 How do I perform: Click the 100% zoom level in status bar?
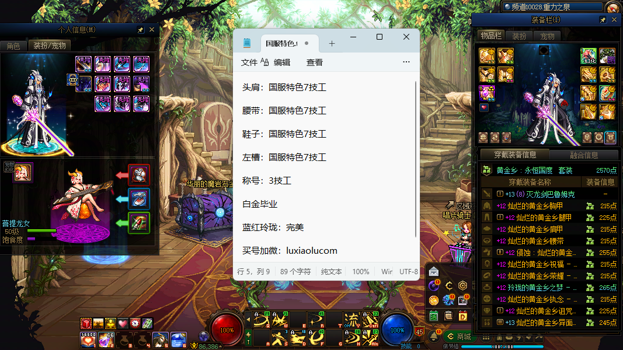coord(360,271)
